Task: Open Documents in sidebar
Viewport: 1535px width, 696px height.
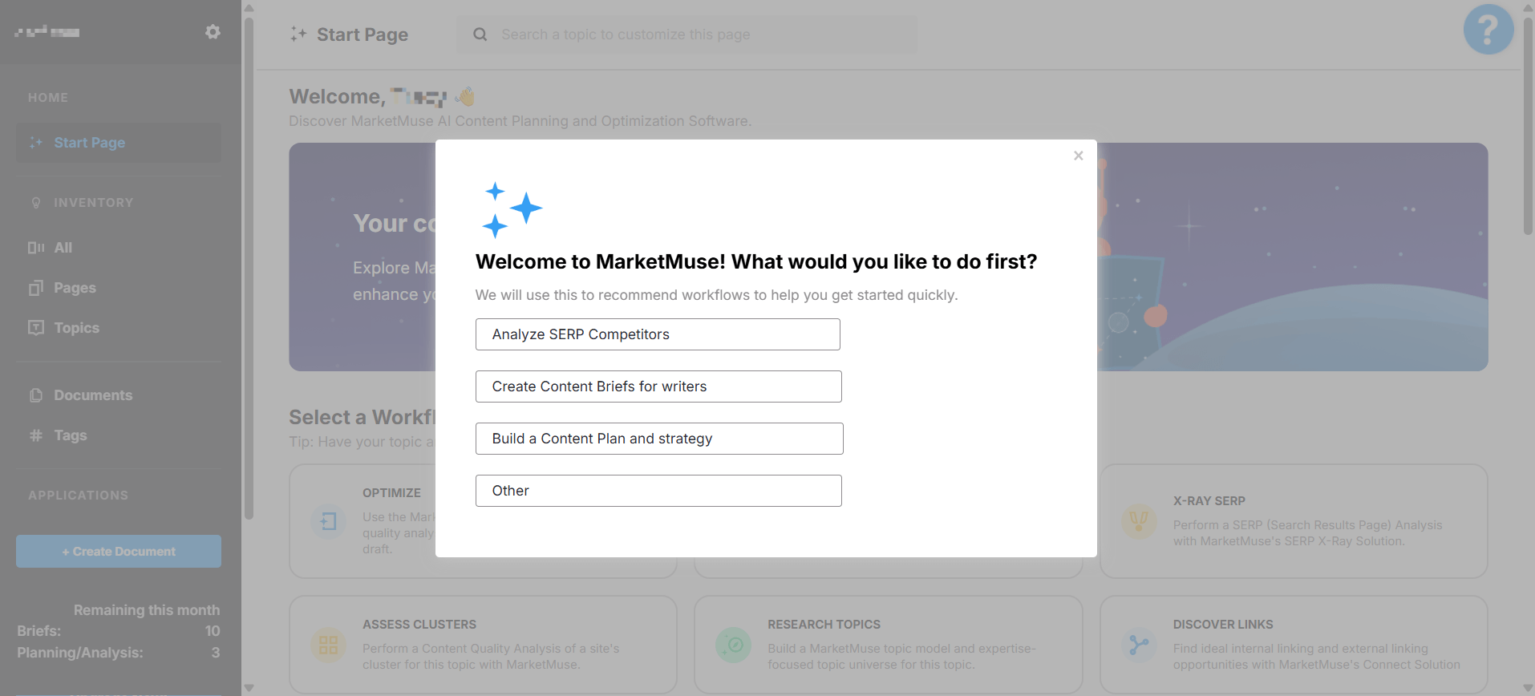Action: point(93,395)
